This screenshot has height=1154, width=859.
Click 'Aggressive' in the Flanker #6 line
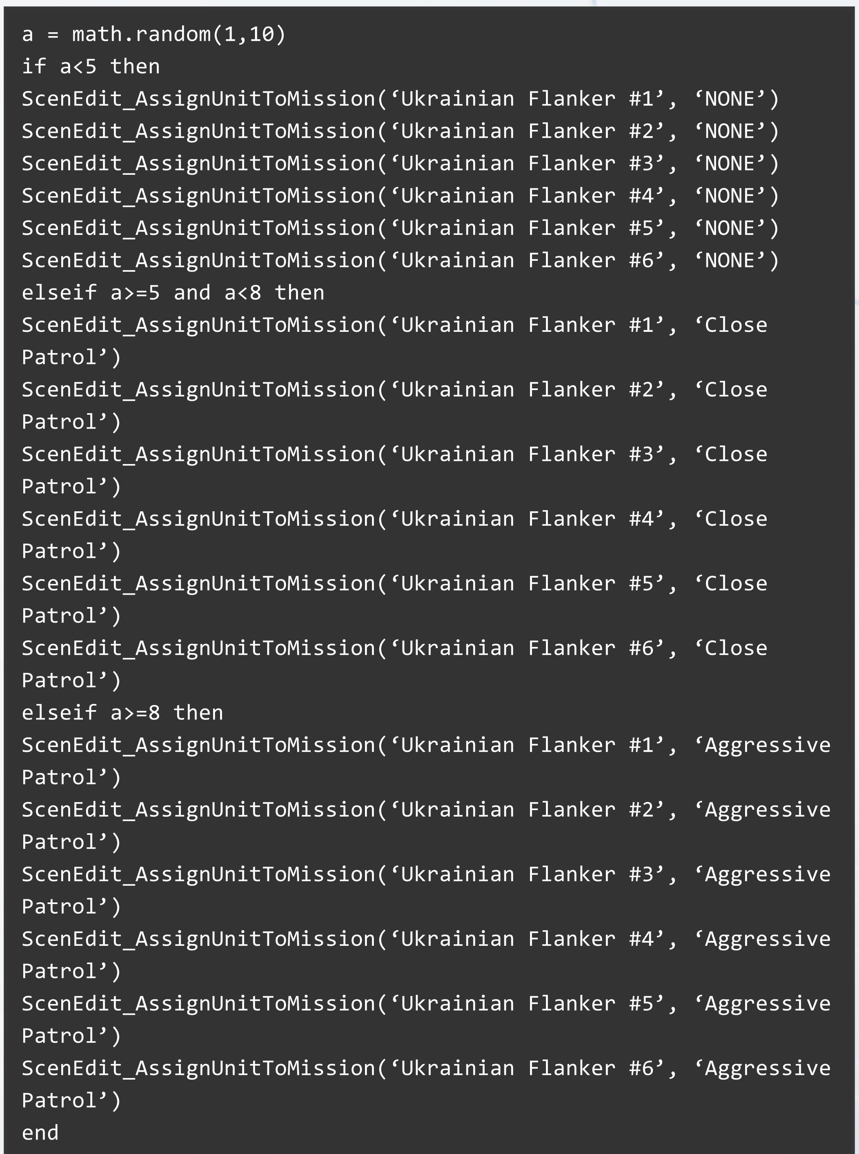(x=768, y=1068)
